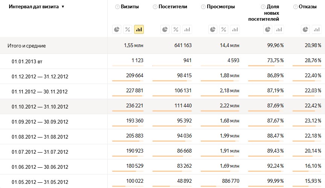This screenshot has height=188, width=325.
Task: Select row 01.07.2012 — 31.07.2012
Action: pyautogui.click(x=40, y=152)
